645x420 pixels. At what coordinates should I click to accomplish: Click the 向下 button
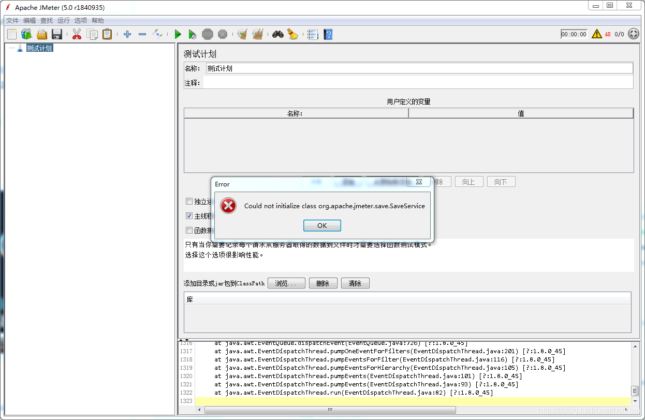[x=501, y=182]
